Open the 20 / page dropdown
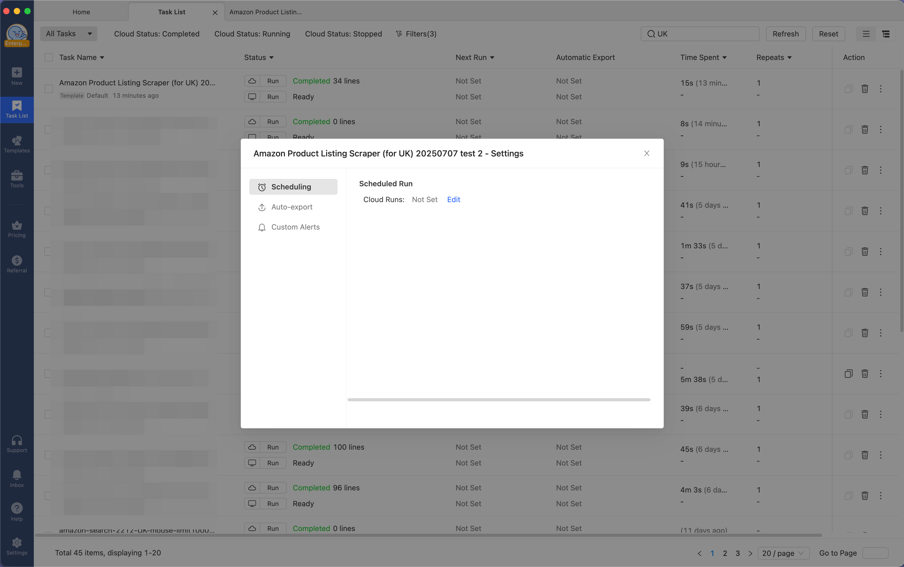904x567 pixels. pyautogui.click(x=783, y=553)
